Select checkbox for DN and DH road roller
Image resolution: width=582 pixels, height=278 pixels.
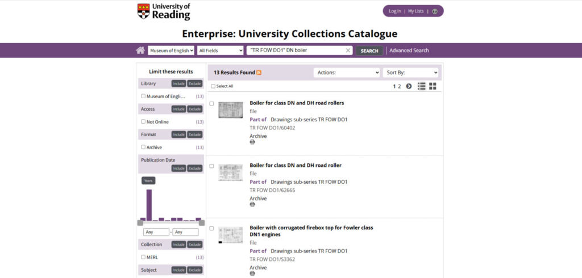point(211,166)
